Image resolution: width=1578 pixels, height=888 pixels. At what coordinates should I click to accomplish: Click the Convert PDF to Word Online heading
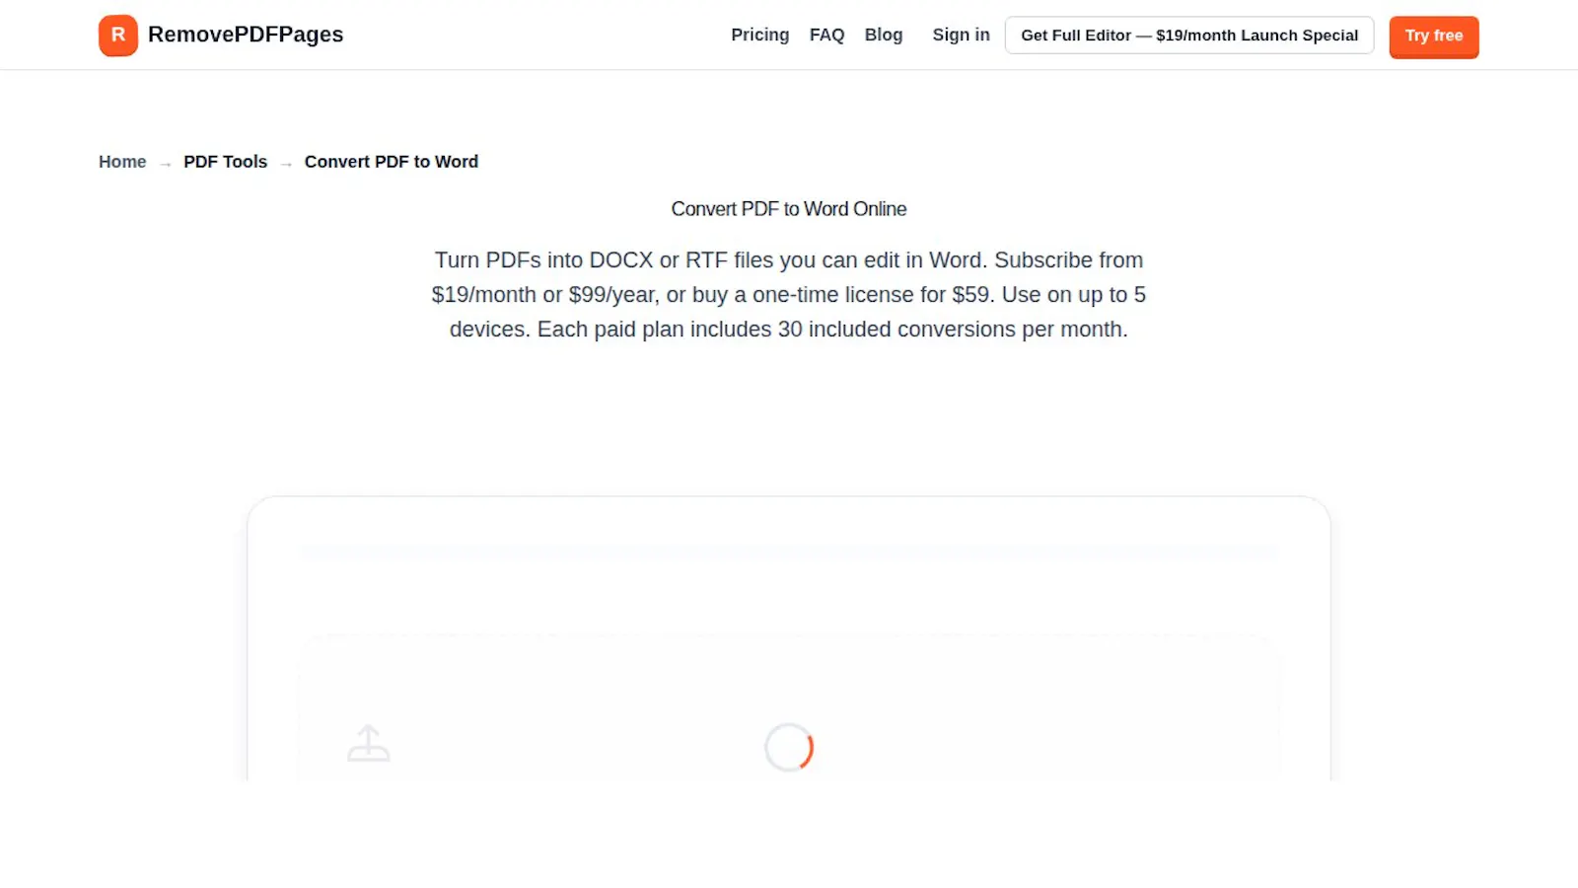point(789,209)
